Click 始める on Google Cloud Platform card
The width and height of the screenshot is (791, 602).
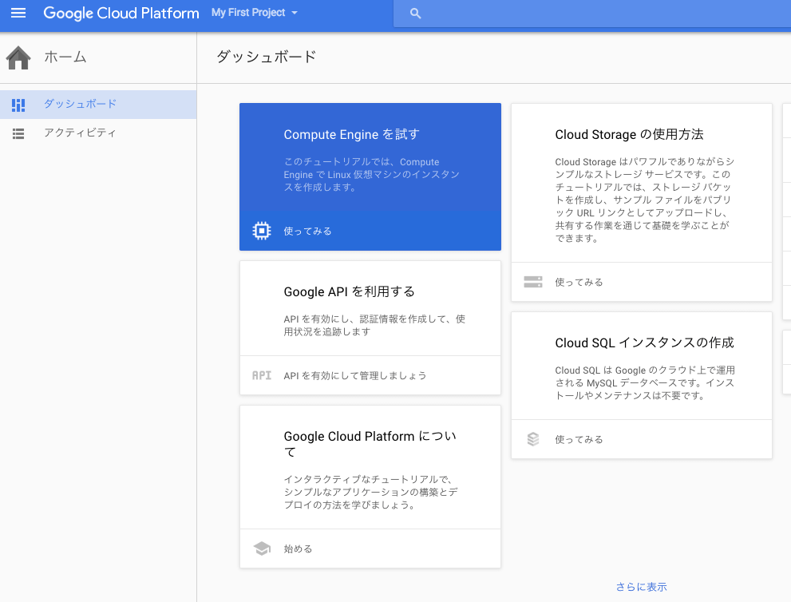[298, 549]
